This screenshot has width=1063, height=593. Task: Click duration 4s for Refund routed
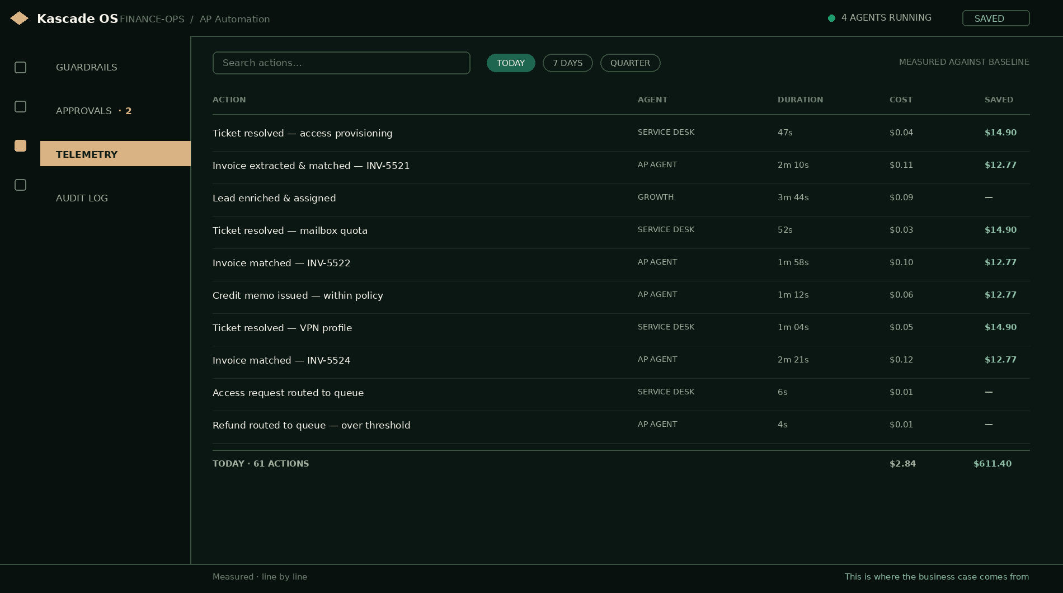tap(782, 425)
